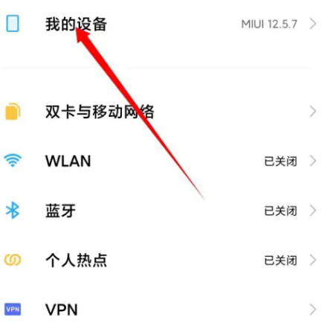Image resolution: width=324 pixels, height=326 pixels.
Task: Expand chevron next to MIUI 12.5.7
Action: point(313,24)
